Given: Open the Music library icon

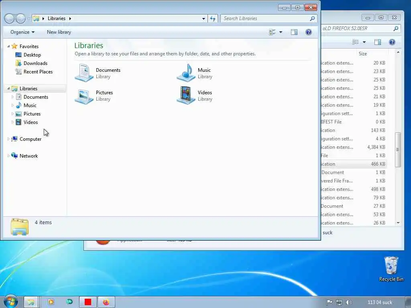Looking at the screenshot, I should [x=186, y=73].
